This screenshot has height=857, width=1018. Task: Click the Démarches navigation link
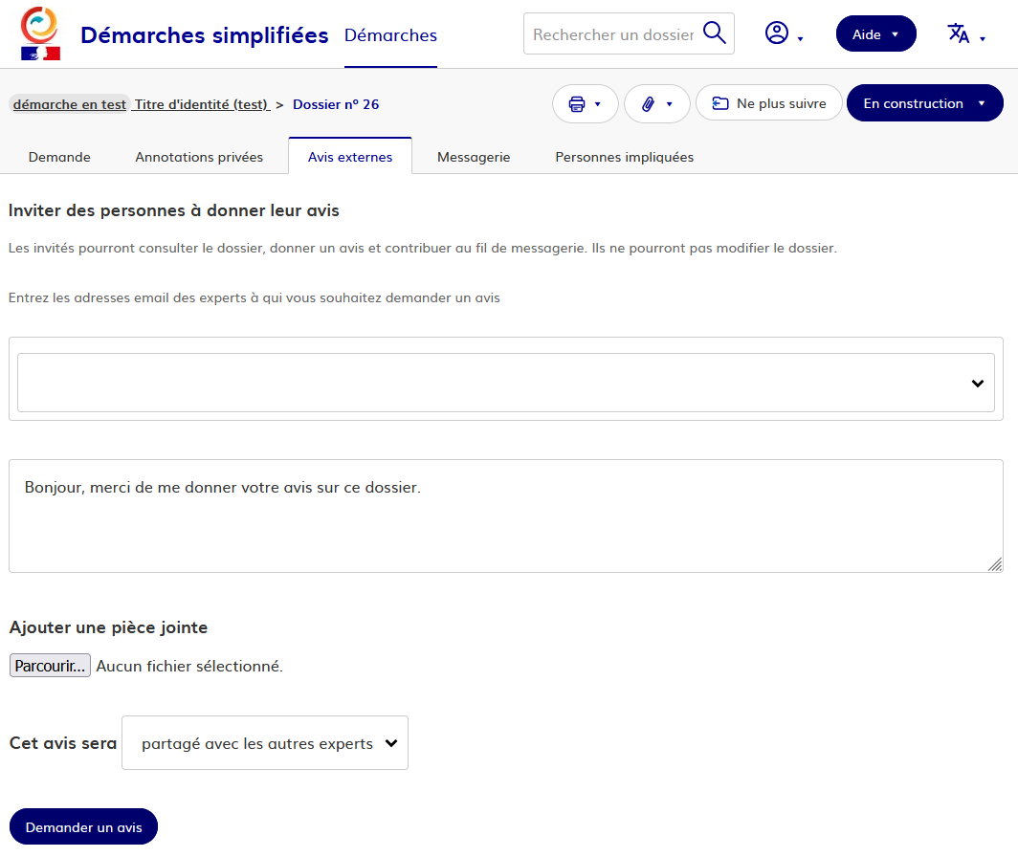pyautogui.click(x=390, y=35)
